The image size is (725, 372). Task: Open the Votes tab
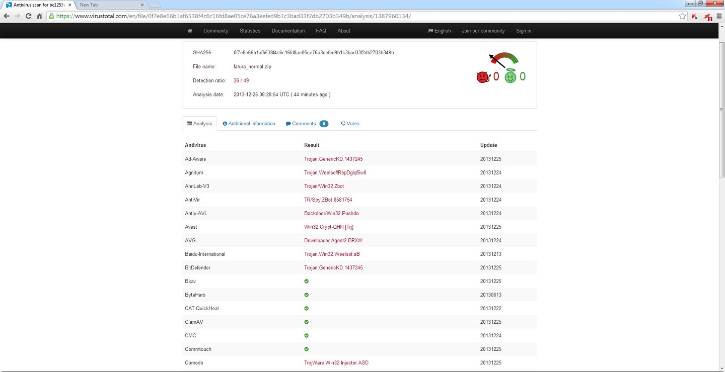tap(350, 124)
